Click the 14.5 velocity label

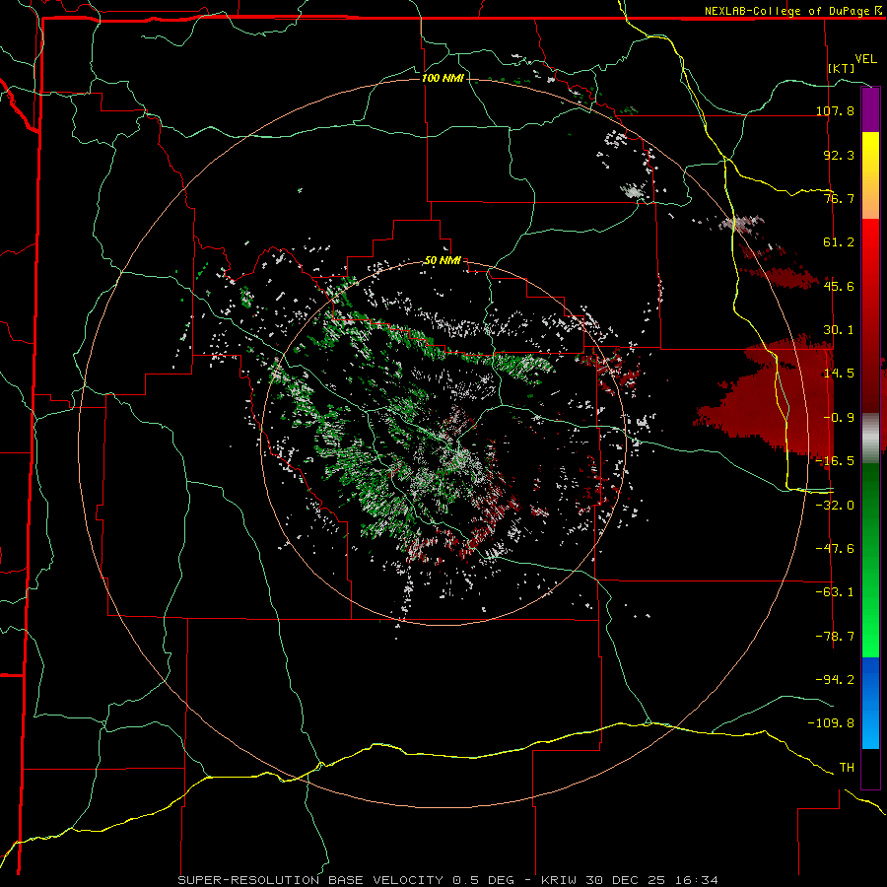pyautogui.click(x=839, y=374)
